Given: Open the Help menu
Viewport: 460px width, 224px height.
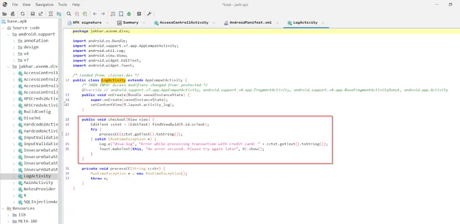Looking at the screenshot, I should coord(75,5).
